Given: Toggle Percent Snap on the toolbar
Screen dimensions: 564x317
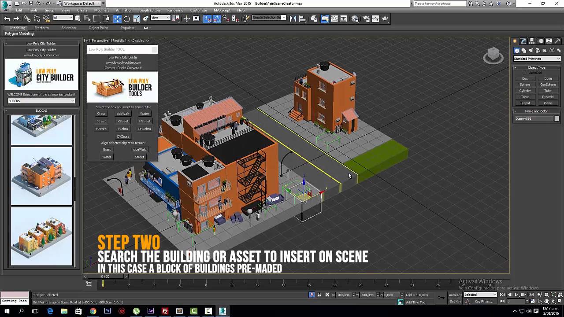Looking at the screenshot, I should (x=226, y=19).
